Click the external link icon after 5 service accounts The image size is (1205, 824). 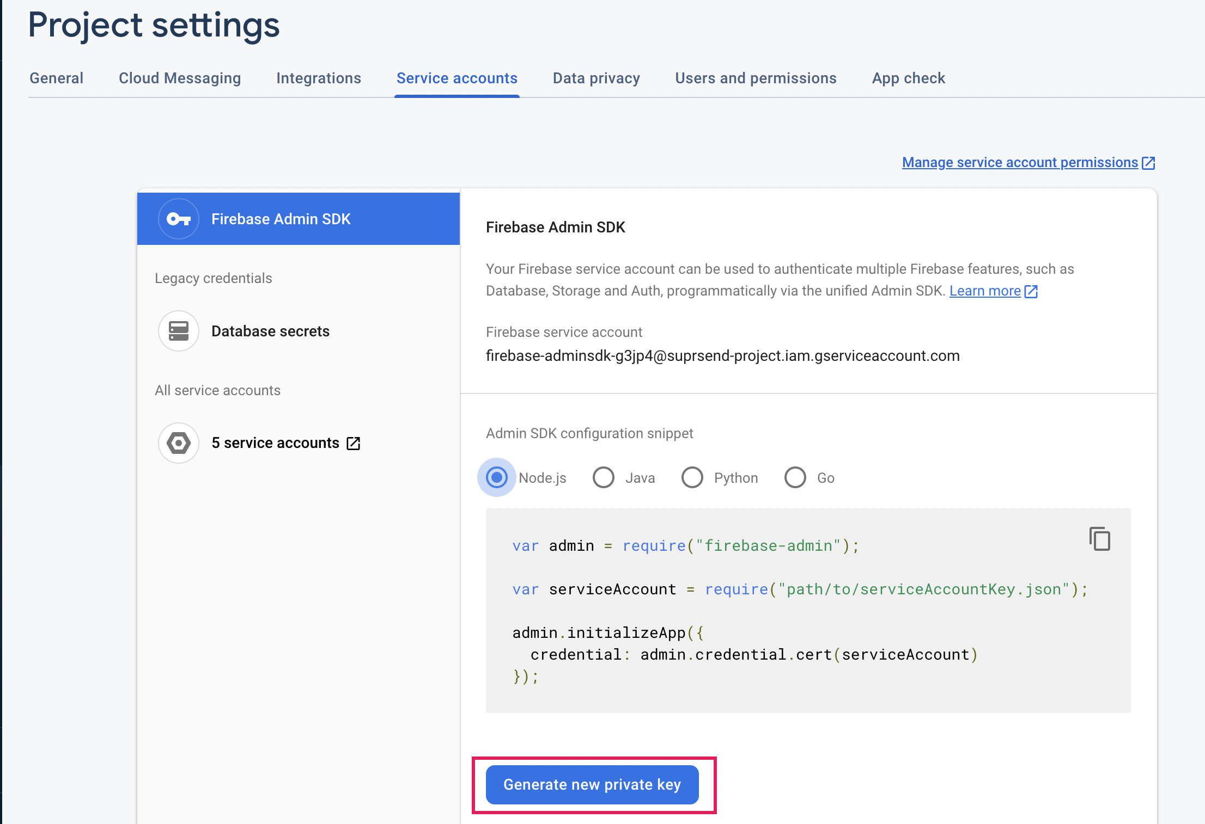coord(354,444)
